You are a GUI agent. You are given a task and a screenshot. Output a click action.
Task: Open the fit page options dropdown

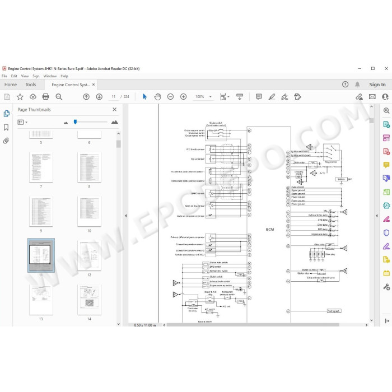click(x=225, y=97)
